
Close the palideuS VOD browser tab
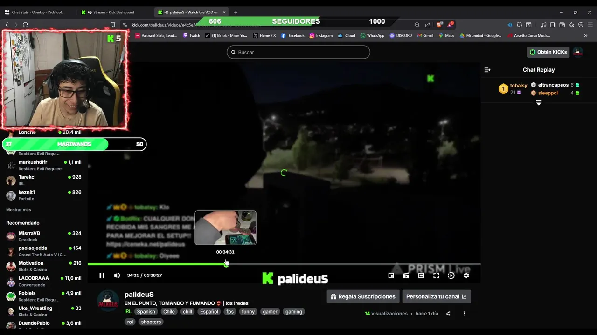tap(224, 12)
